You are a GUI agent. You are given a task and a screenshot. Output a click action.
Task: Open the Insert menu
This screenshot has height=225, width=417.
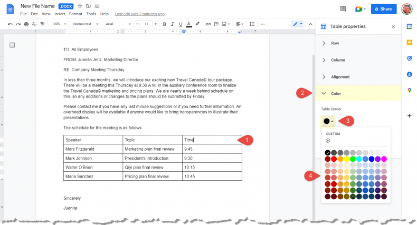[60, 14]
